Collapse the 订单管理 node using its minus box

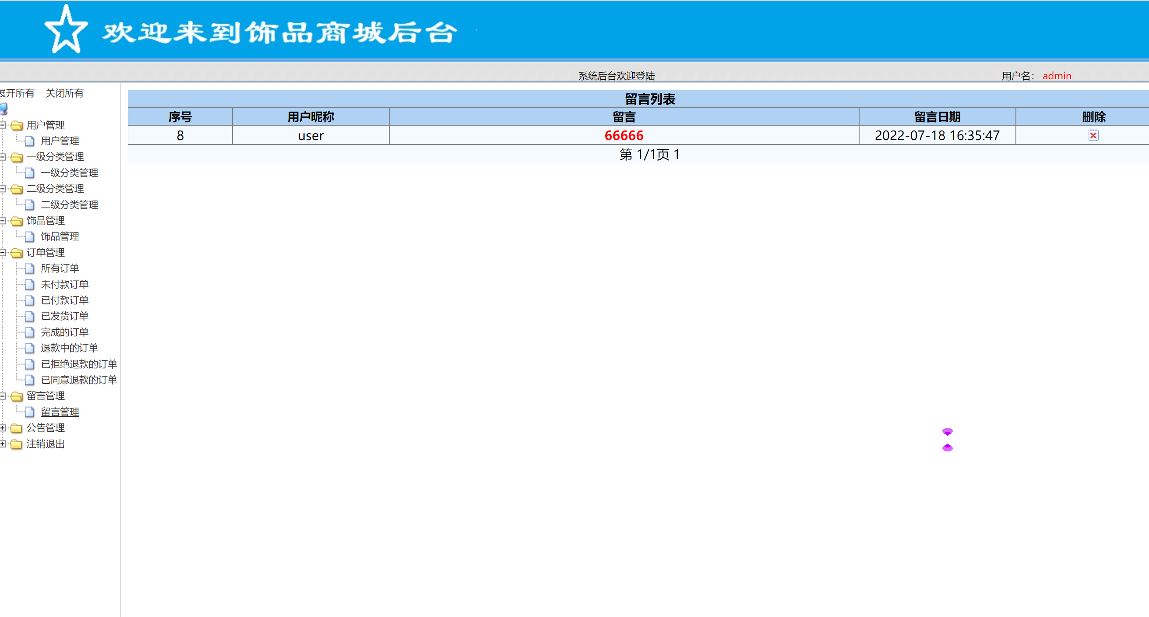click(2, 253)
